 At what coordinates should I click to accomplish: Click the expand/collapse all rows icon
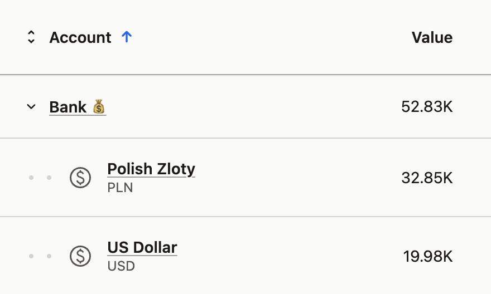point(31,37)
